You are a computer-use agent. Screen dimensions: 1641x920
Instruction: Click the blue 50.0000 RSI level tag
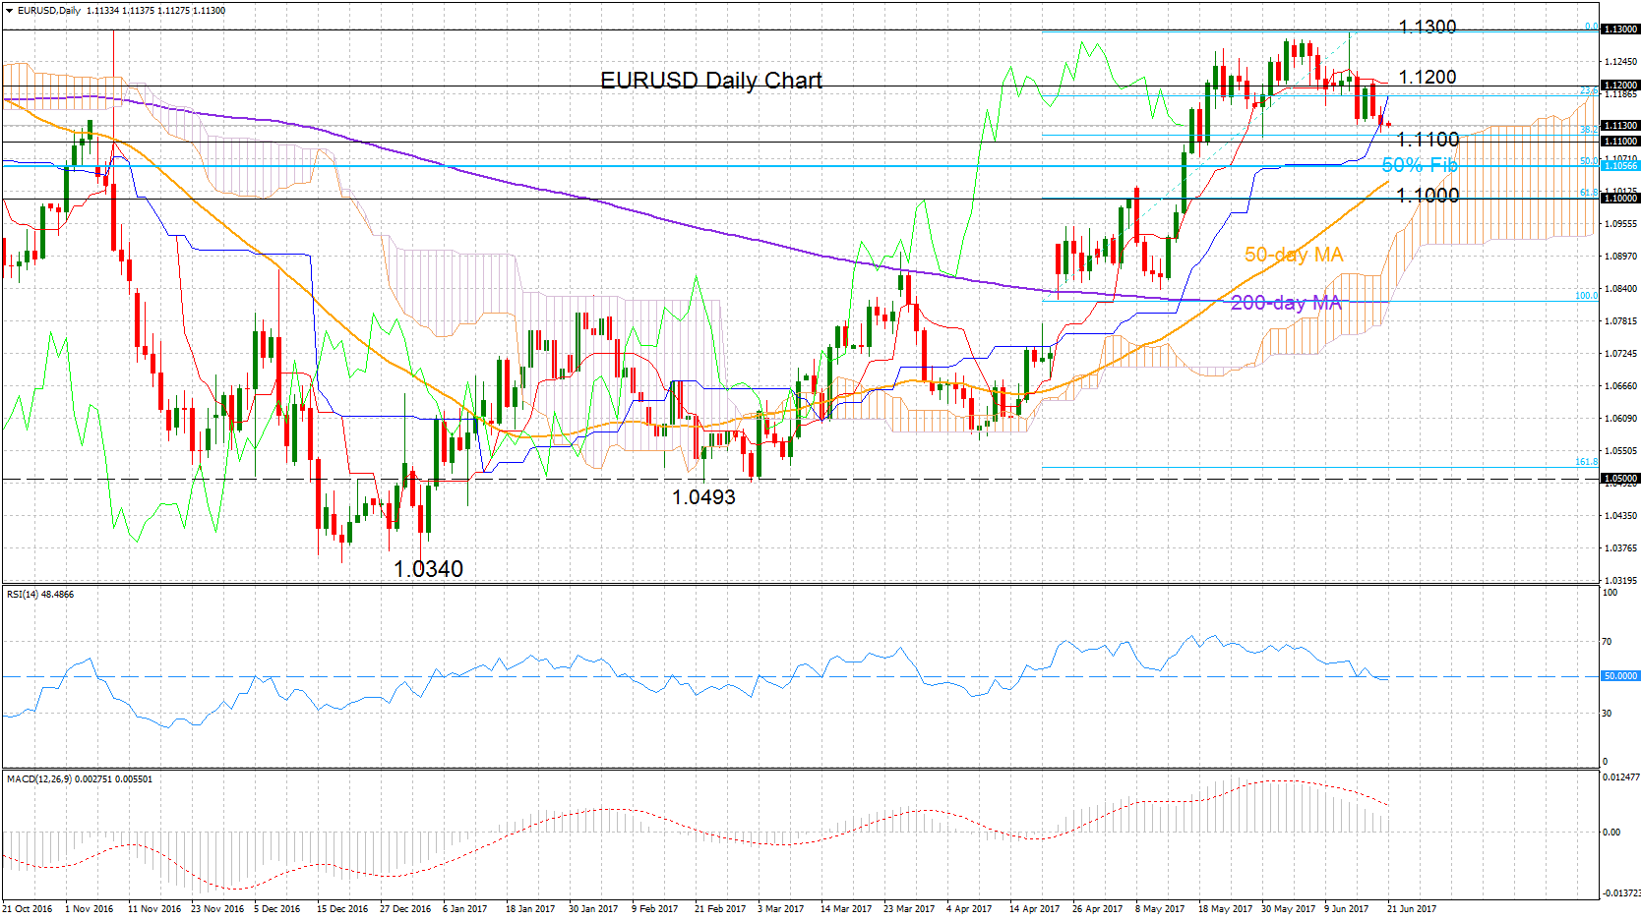[1620, 676]
